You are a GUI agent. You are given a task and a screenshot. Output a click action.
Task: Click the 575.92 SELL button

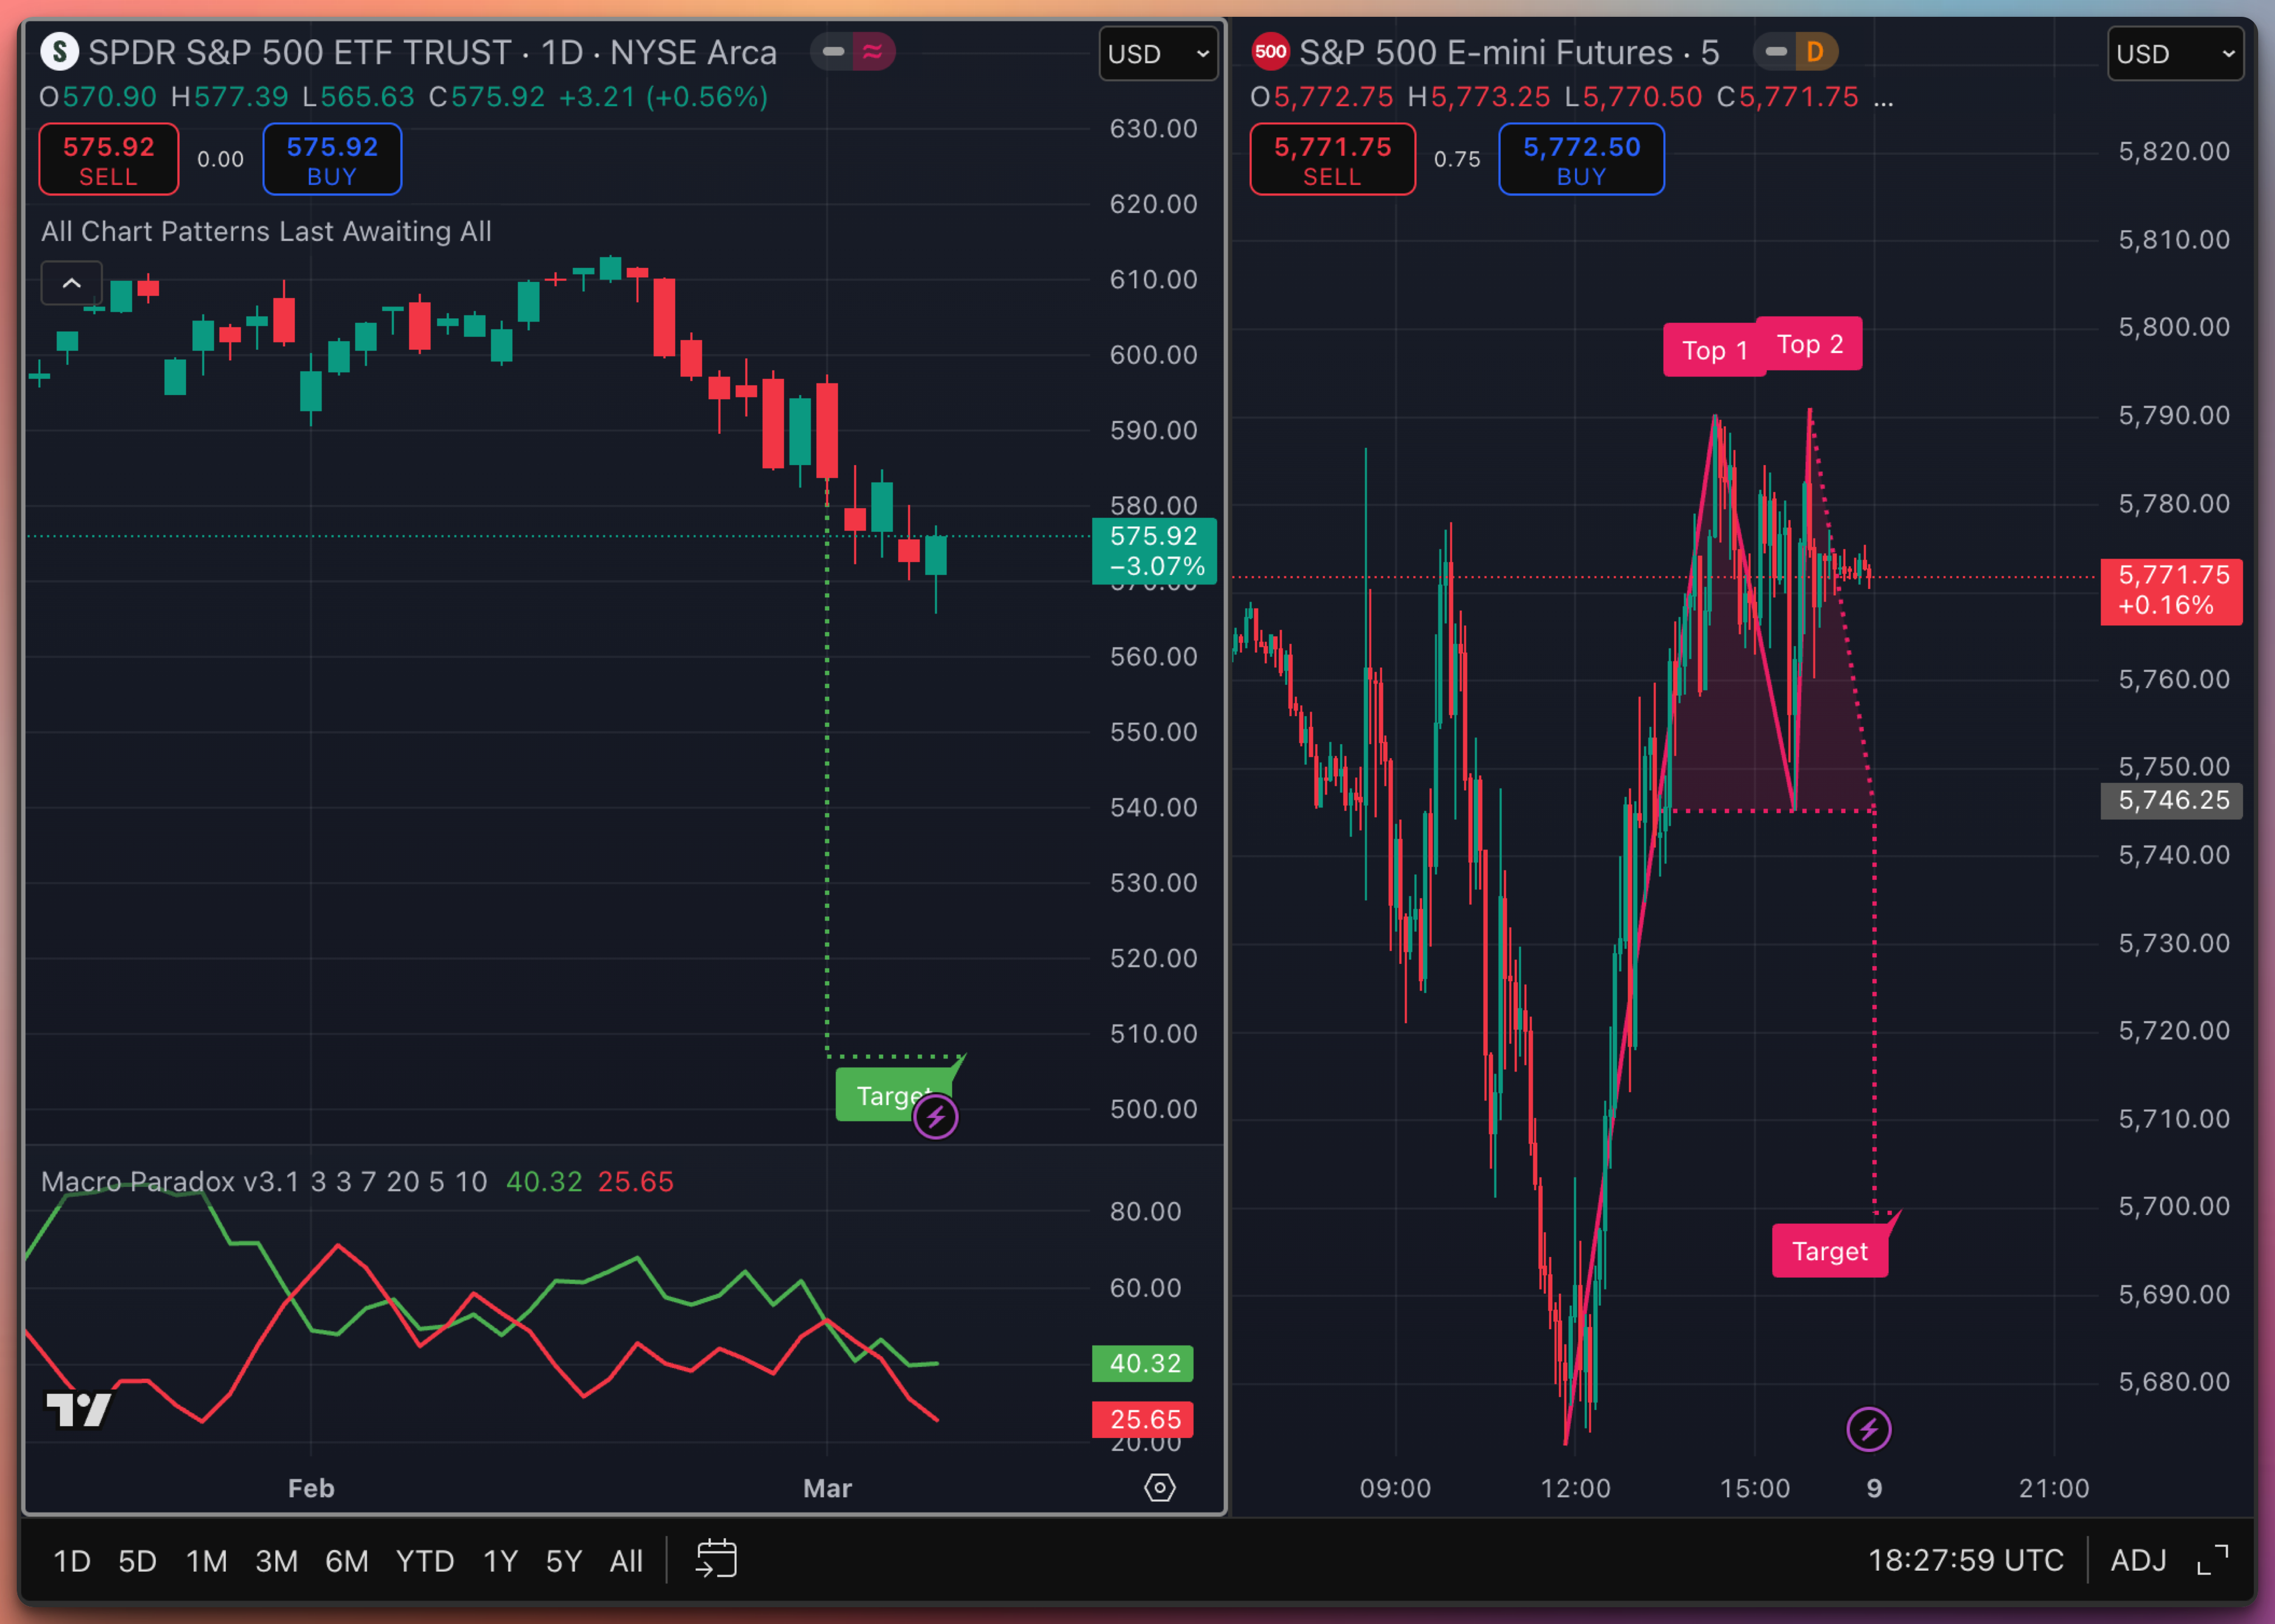click(108, 160)
